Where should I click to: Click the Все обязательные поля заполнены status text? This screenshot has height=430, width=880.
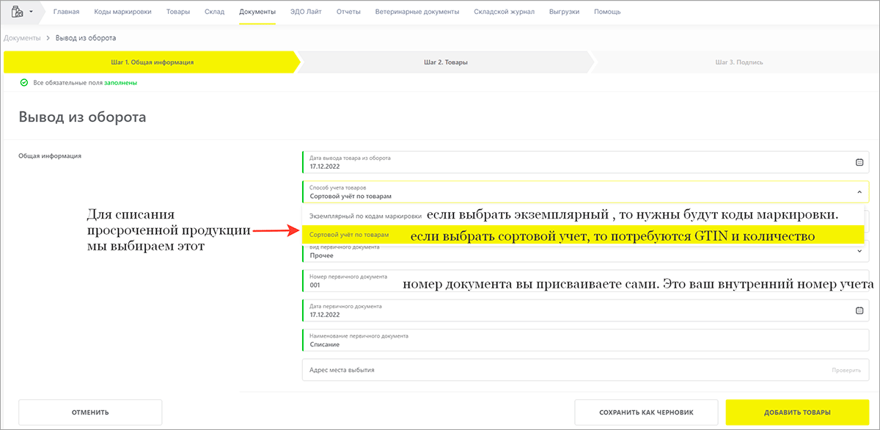pyautogui.click(x=85, y=83)
